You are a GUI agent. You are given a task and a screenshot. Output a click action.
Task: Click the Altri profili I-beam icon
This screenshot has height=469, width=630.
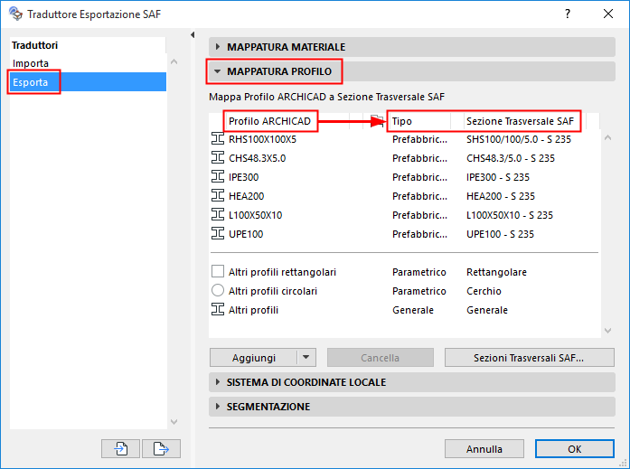click(x=218, y=310)
